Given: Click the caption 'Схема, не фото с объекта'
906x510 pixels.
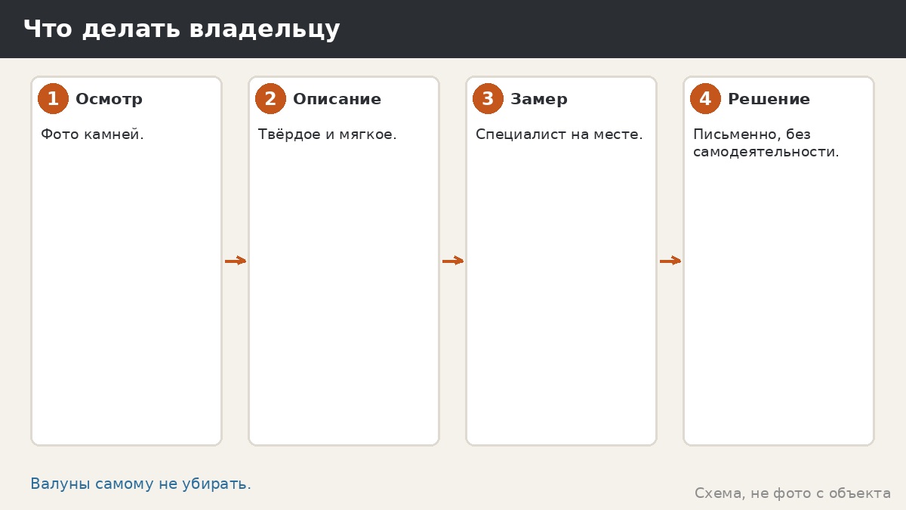Looking at the screenshot, I should click(793, 493).
